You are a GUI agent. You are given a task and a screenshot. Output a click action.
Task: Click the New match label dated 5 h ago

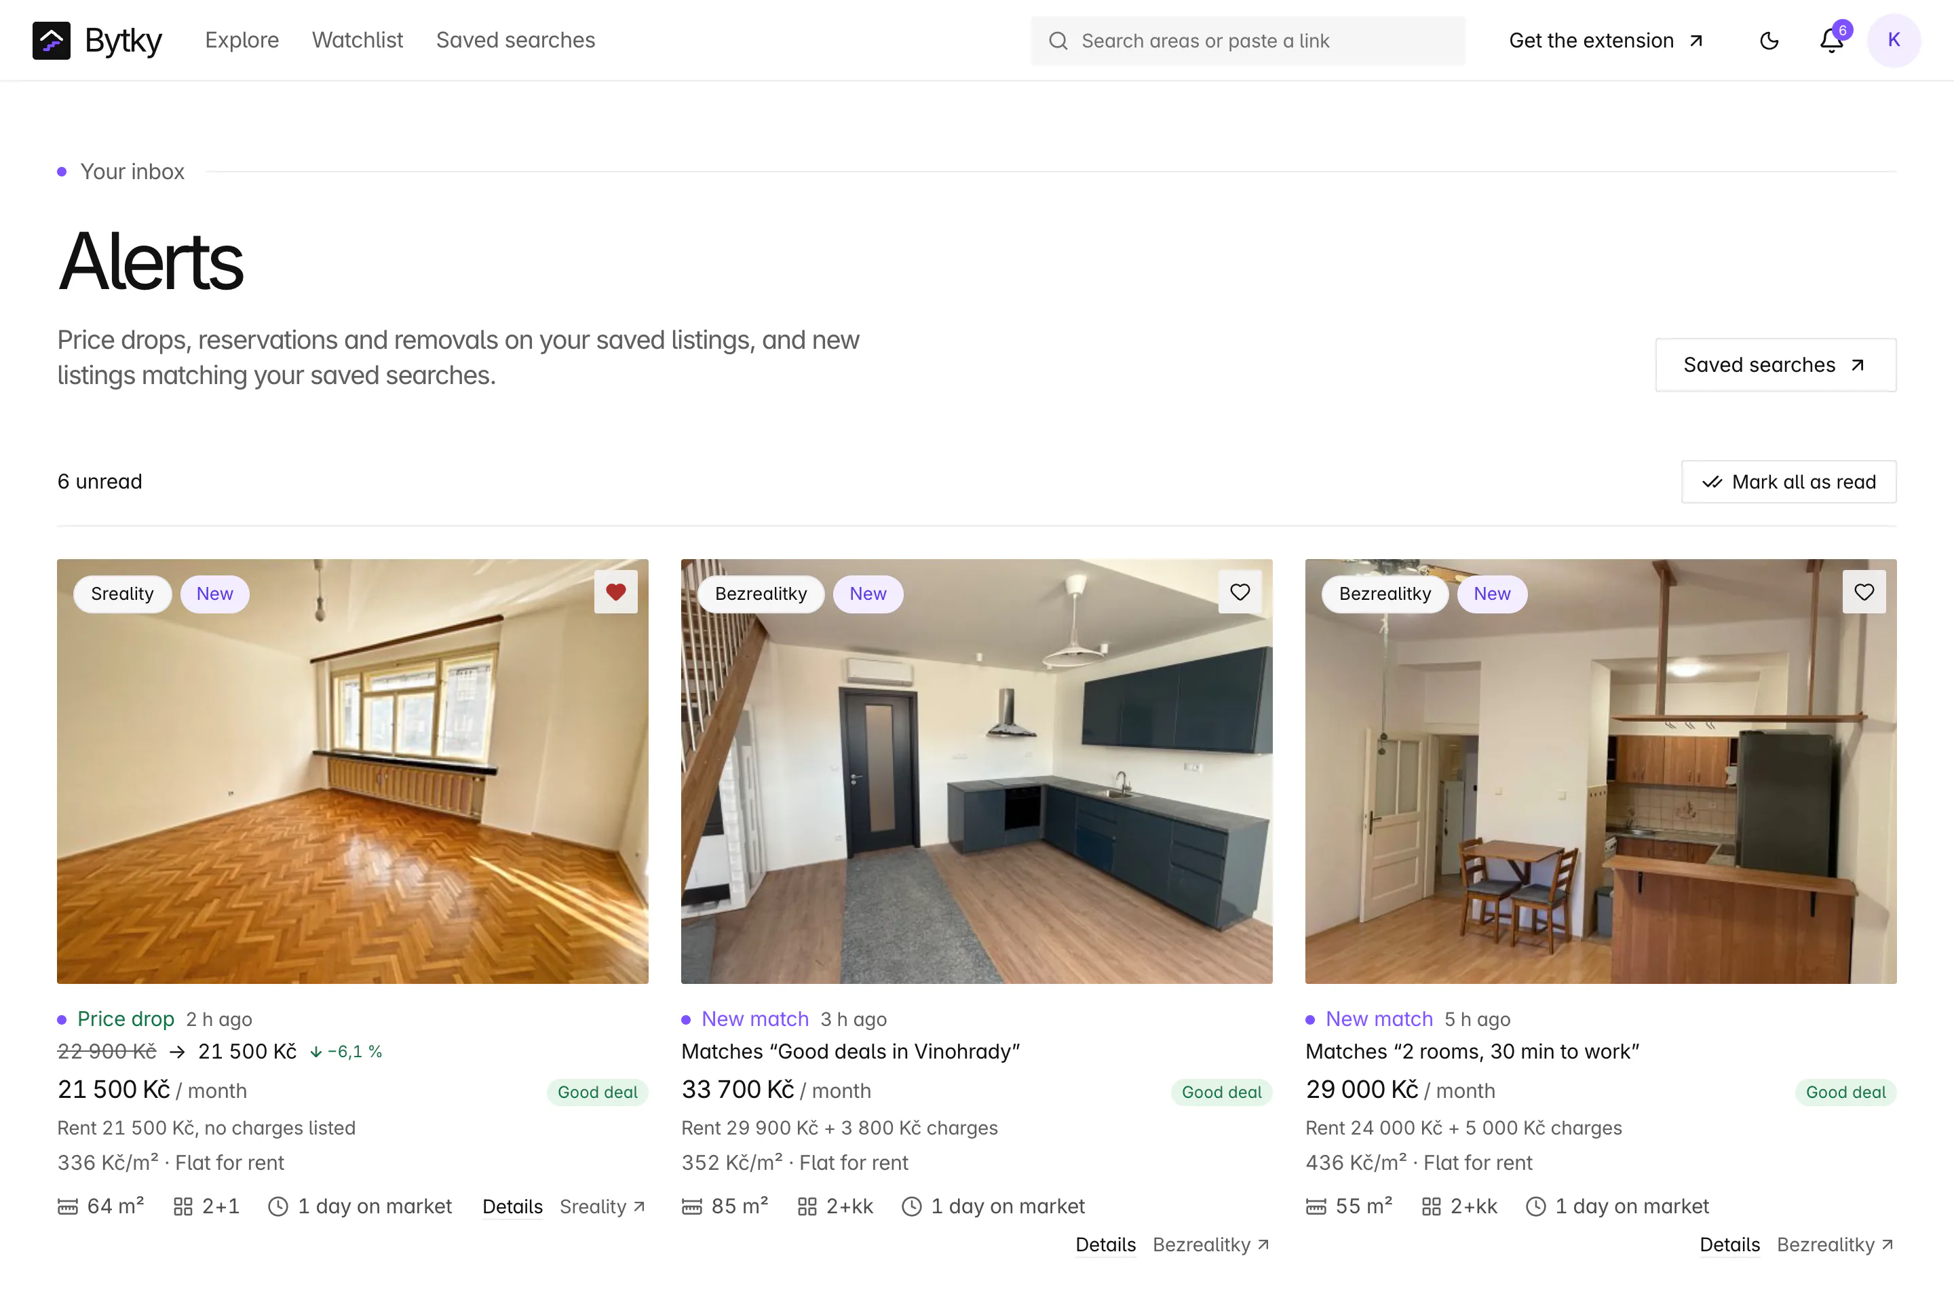(x=1379, y=1019)
